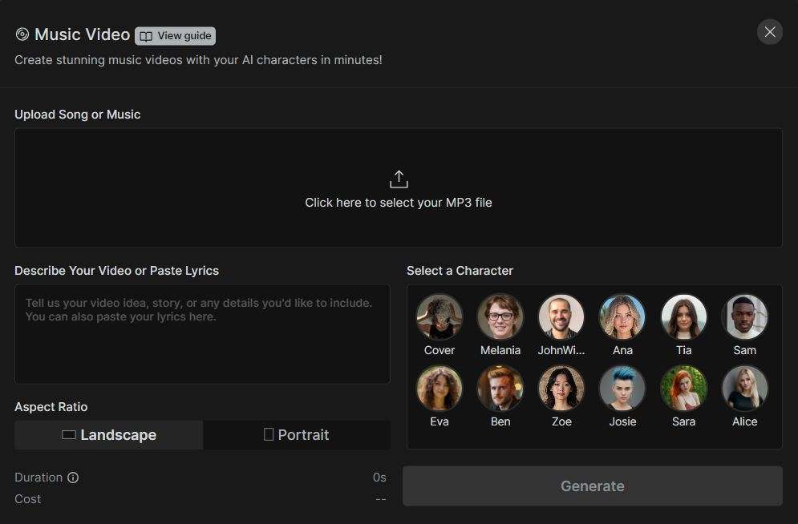Switch the aspect ratio to Portrait
The image size is (798, 524).
[296, 435]
